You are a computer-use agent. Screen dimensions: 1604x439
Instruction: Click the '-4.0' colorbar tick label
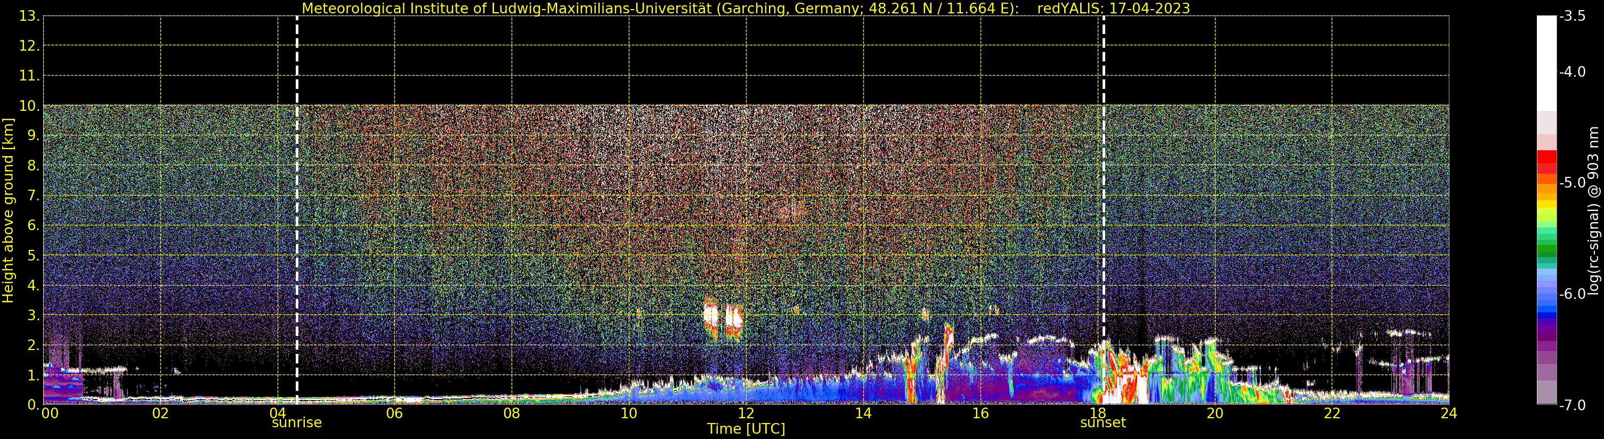click(1572, 71)
